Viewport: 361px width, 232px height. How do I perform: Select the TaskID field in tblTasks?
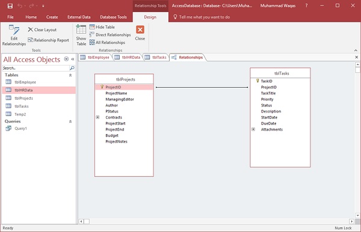click(267, 81)
